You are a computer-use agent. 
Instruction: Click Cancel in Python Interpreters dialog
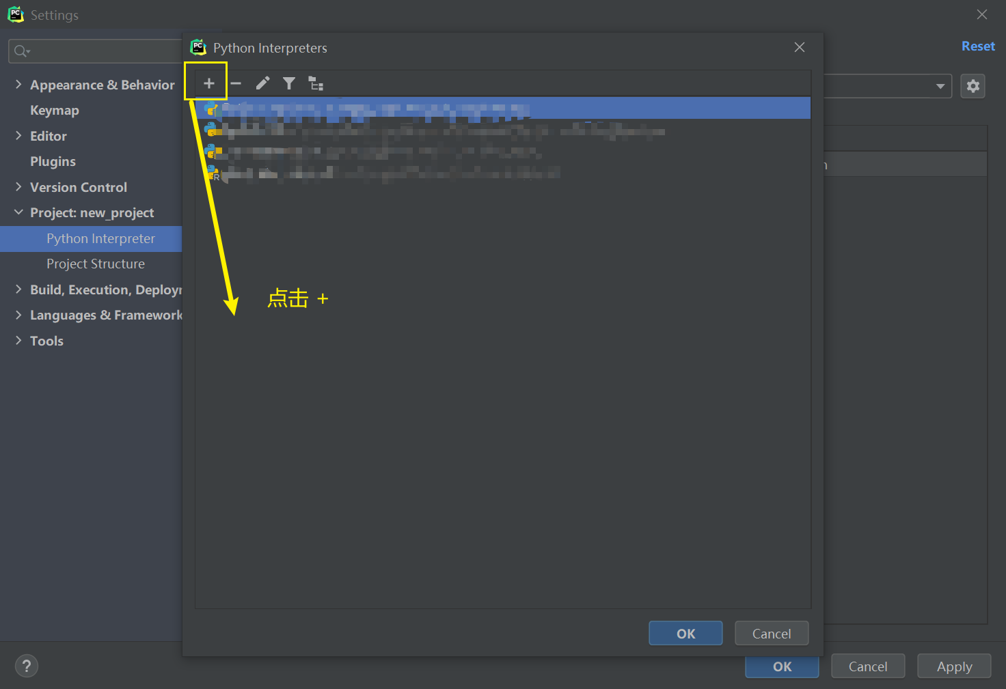(x=771, y=633)
